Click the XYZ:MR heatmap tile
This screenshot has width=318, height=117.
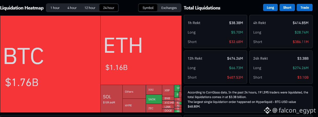[x=168, y=103]
